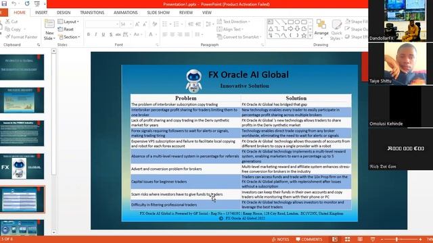Viewport: 433px width, 243px height.
Task: Select the Oval shape in gallery
Action: pyautogui.click(x=297, y=22)
